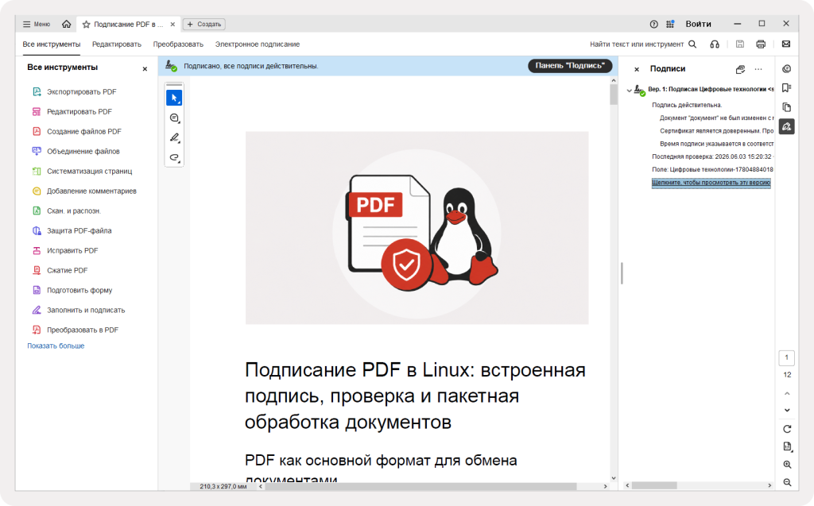The height and width of the screenshot is (506, 814).
Task: Open the Добавление комментариев tool
Action: 84,191
